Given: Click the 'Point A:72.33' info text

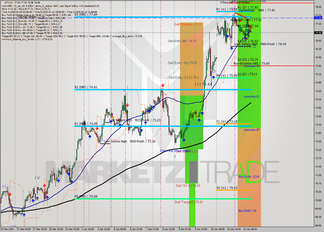Looking at the screenshot, I should 9,9.
